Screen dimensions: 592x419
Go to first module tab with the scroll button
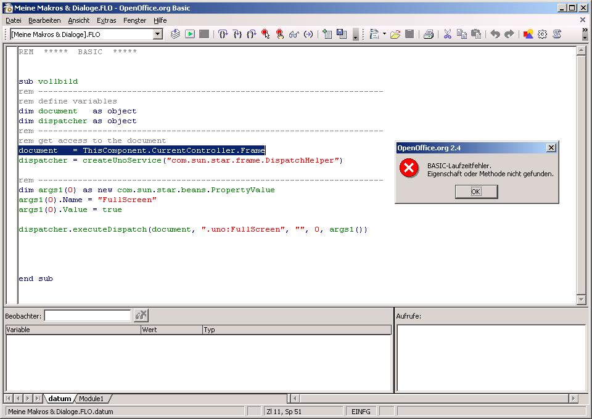pyautogui.click(x=8, y=398)
